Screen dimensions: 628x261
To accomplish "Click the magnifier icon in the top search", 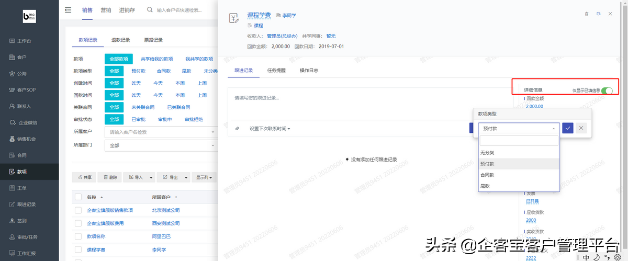I will pyautogui.click(x=150, y=9).
